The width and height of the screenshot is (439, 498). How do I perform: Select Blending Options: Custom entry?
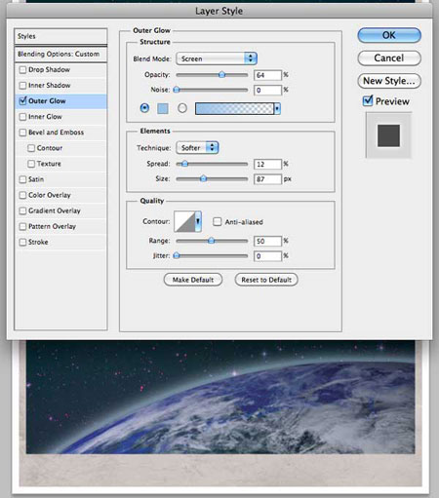60,54
